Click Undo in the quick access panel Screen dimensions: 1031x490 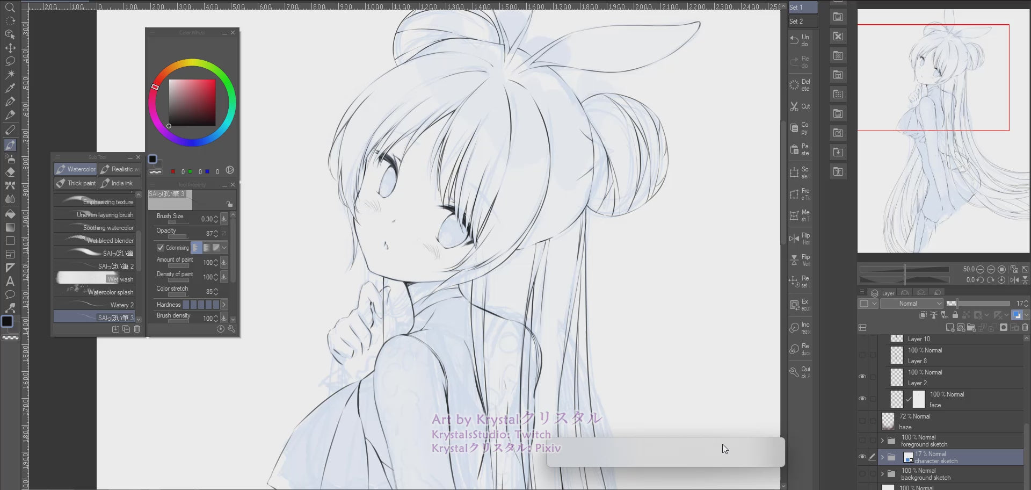click(800, 40)
